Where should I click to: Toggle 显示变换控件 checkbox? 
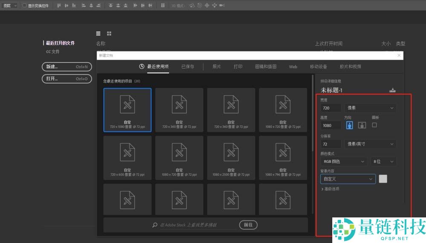(x=24, y=6)
